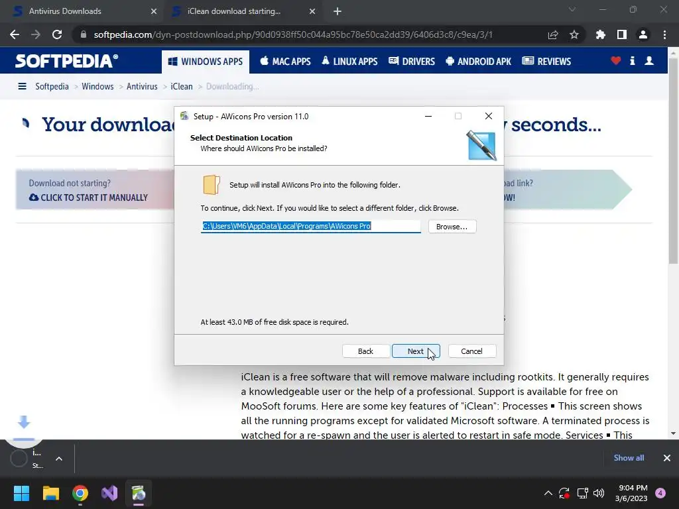This screenshot has height=509, width=679.
Task: Expand download item options chevron
Action: coord(59,459)
